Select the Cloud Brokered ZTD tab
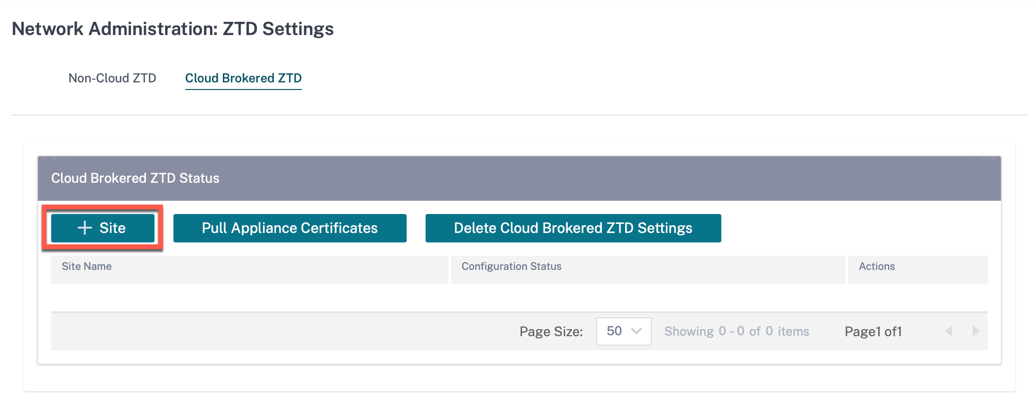 point(243,78)
